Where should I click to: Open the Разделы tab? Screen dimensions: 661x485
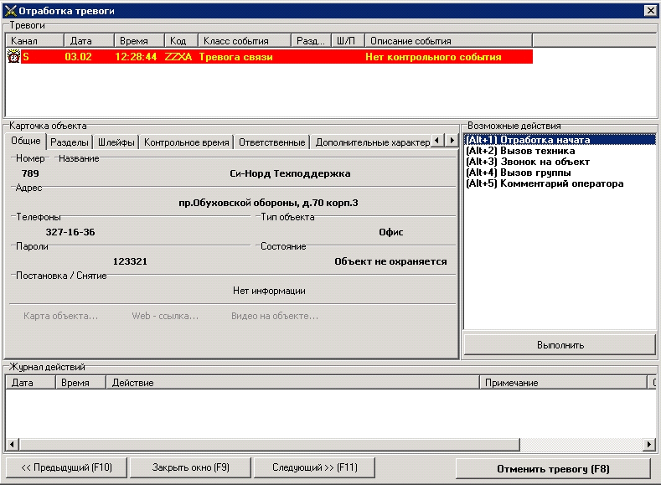pos(70,142)
